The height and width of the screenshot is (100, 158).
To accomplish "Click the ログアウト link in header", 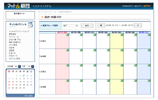I will click(x=147, y=6).
